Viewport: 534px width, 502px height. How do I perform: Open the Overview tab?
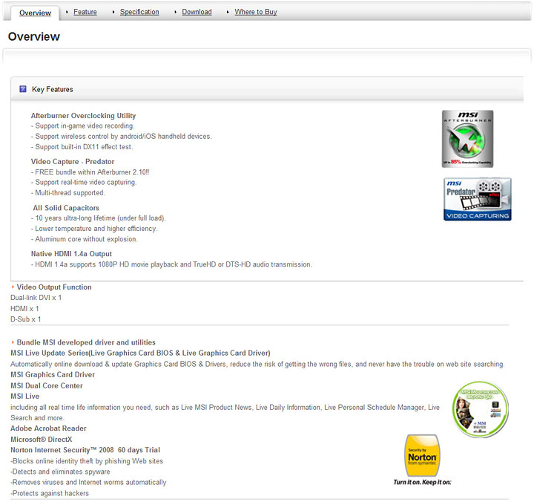[x=35, y=13]
